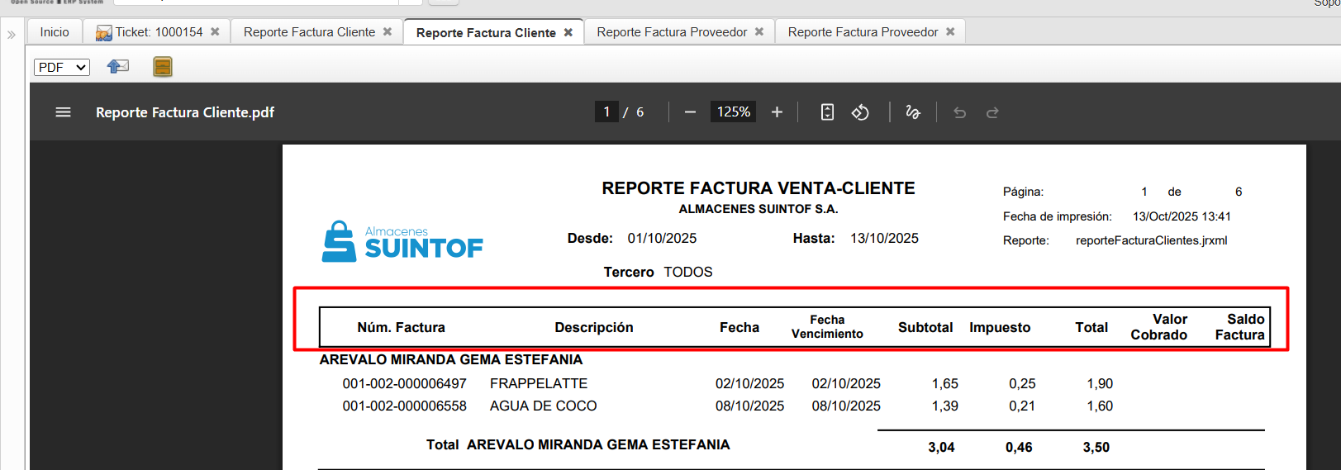
Task: Open the PDF viewer sidebar menu
Action: point(63,112)
